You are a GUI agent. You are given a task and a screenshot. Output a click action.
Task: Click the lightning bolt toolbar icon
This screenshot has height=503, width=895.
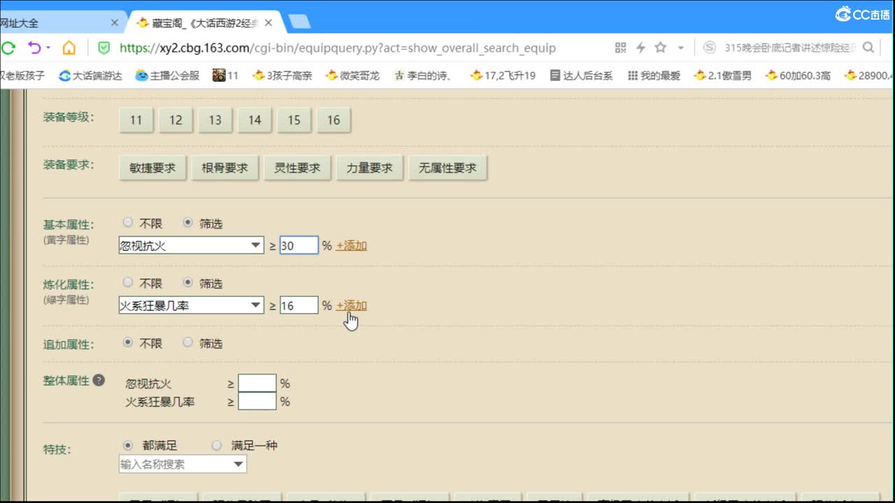click(x=640, y=48)
